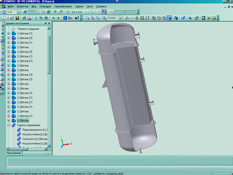Switch to Wireframe display mode
This screenshot has width=233, height=175.
(x=154, y=18)
